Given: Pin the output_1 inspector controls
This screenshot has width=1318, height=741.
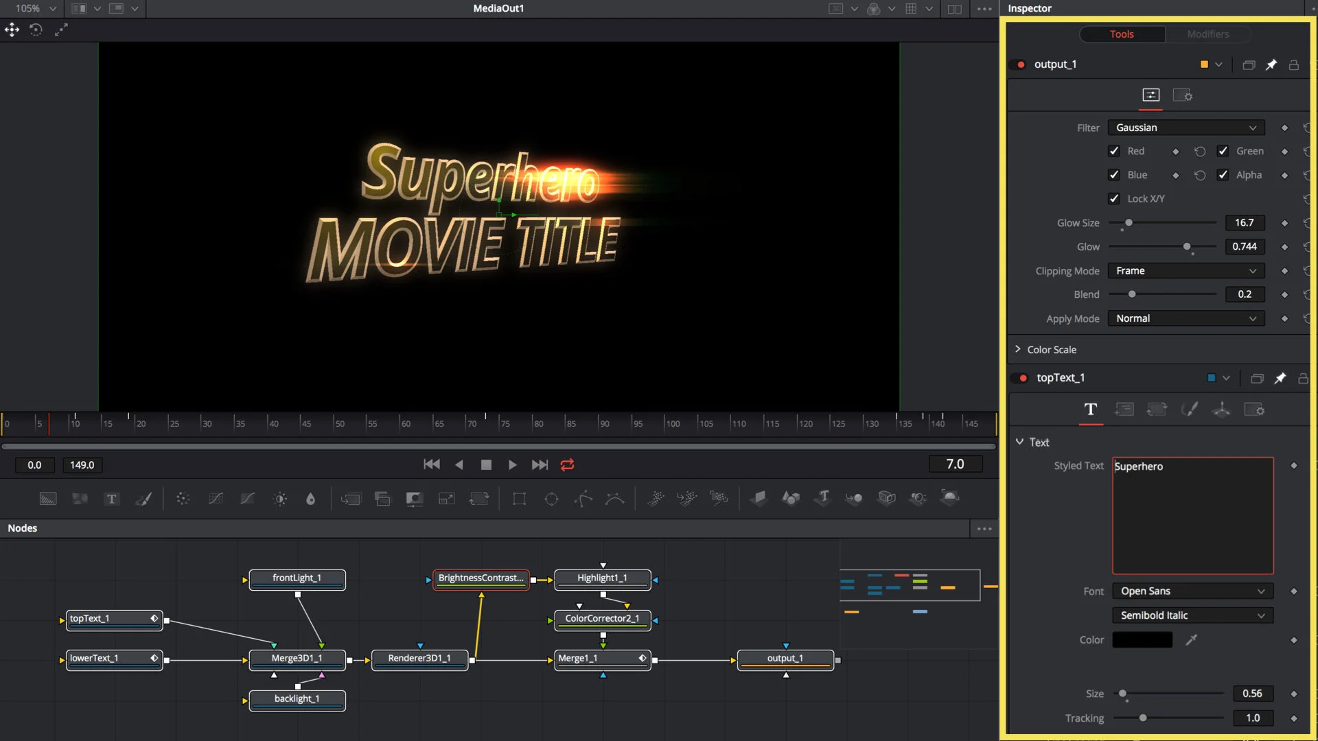Looking at the screenshot, I should coord(1271,64).
